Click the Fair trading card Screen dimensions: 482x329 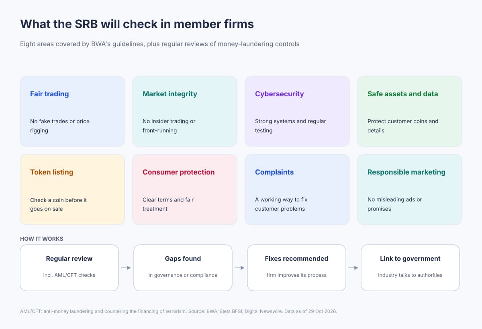click(x=72, y=111)
